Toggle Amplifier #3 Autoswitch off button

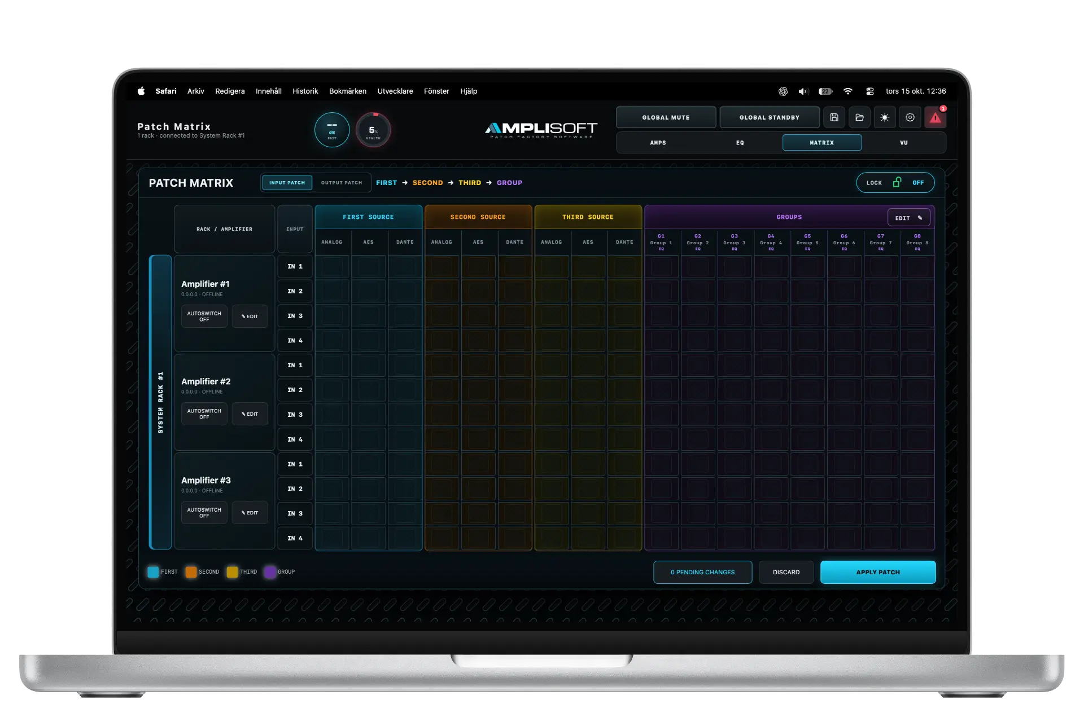point(204,513)
